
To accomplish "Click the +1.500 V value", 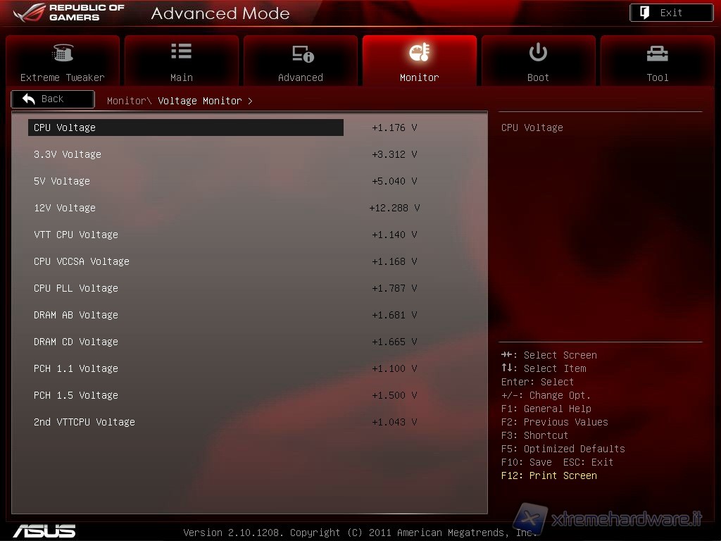I will coord(394,395).
